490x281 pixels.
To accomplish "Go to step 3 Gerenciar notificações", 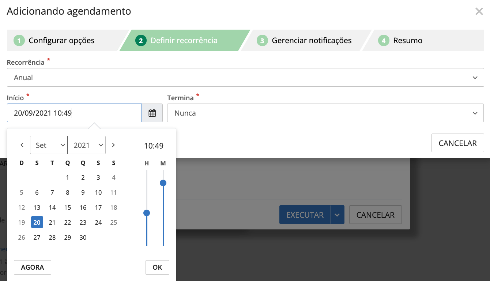I will tap(306, 40).
